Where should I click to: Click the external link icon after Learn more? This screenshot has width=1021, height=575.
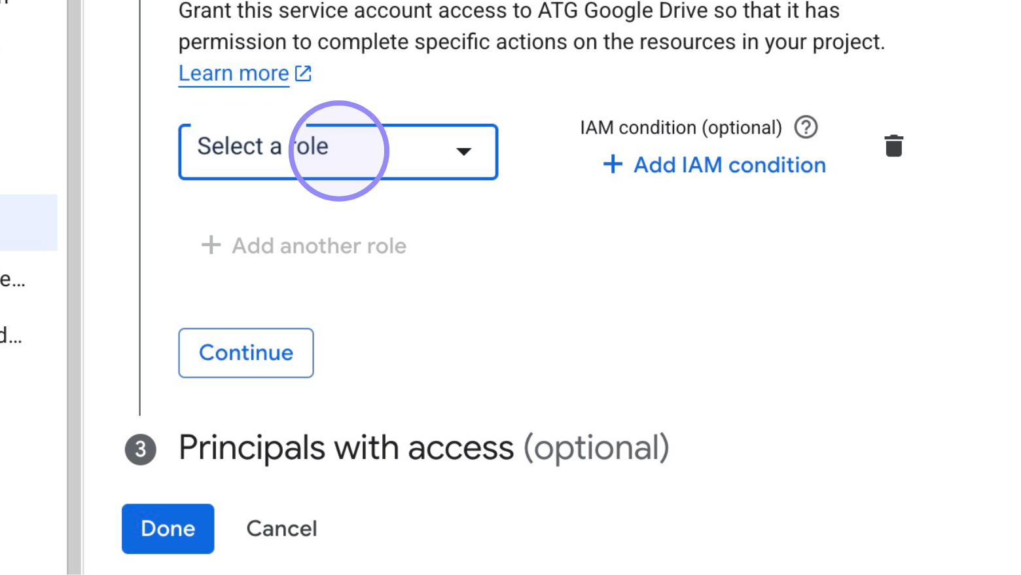pos(303,73)
